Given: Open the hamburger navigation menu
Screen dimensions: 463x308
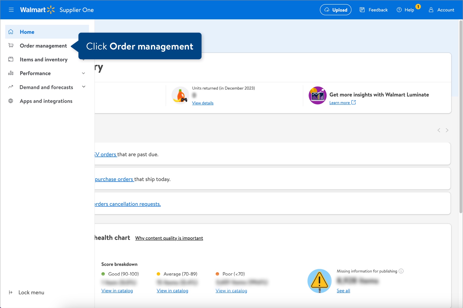Looking at the screenshot, I should click(11, 10).
